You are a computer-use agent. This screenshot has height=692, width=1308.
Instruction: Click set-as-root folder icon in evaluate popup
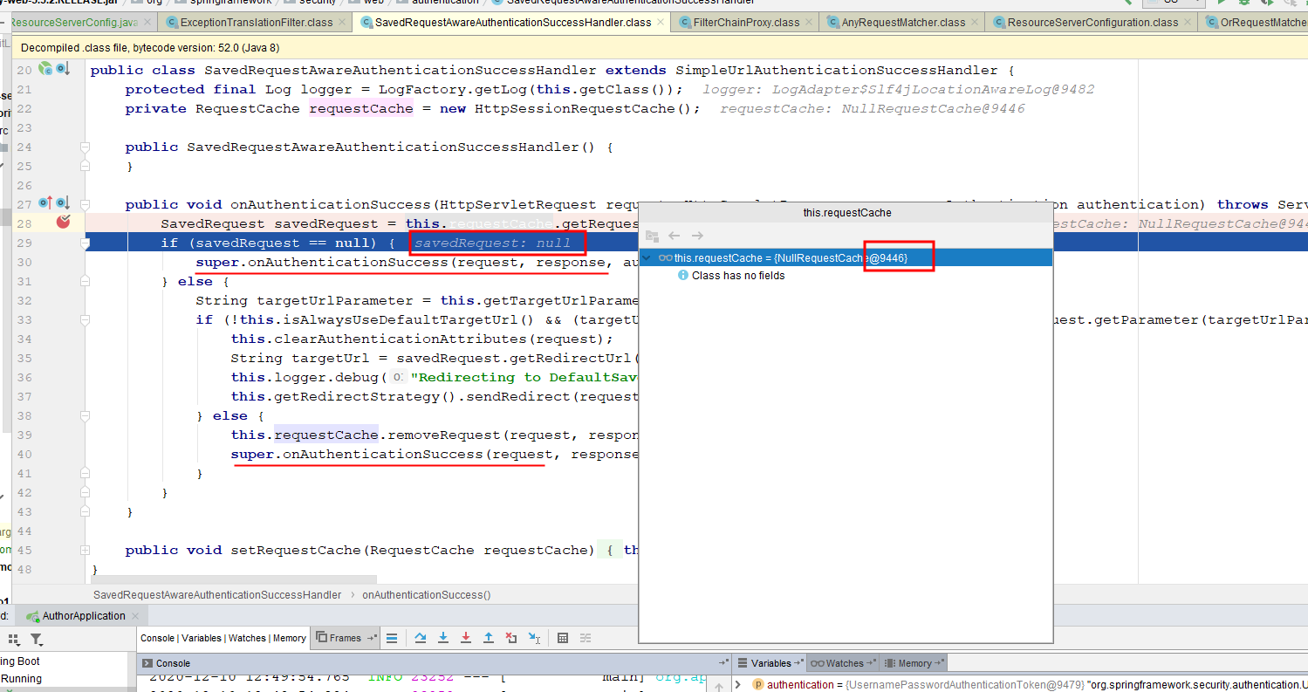(x=652, y=236)
